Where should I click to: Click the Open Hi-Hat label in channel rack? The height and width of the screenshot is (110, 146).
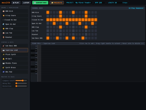pos(36,23)
